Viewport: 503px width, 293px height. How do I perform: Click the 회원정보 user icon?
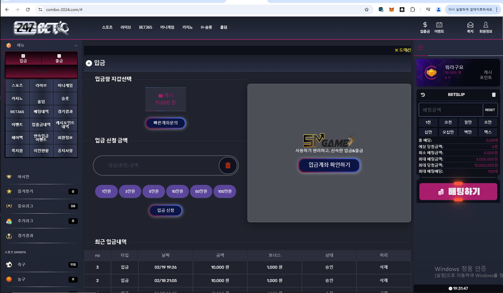tap(485, 25)
